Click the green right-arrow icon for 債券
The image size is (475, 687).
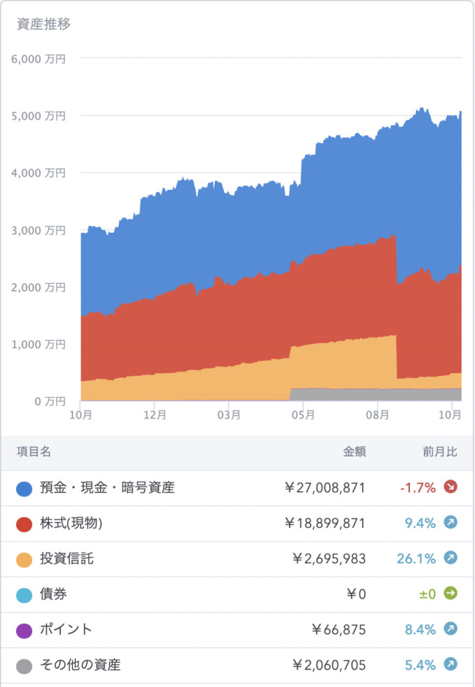(450, 593)
